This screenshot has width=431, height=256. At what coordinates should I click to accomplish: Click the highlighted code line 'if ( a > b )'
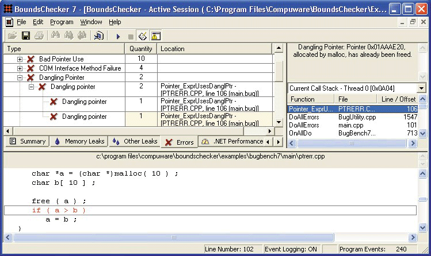[x=210, y=211]
